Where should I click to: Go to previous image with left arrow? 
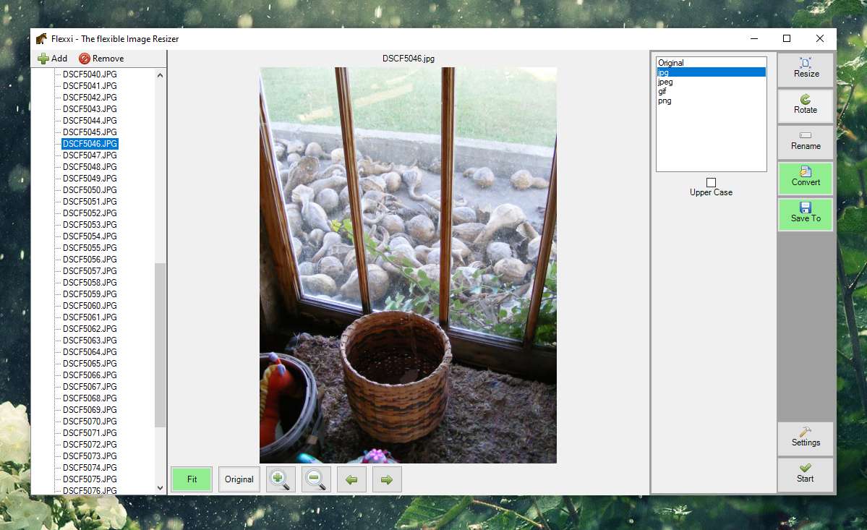[x=351, y=479]
